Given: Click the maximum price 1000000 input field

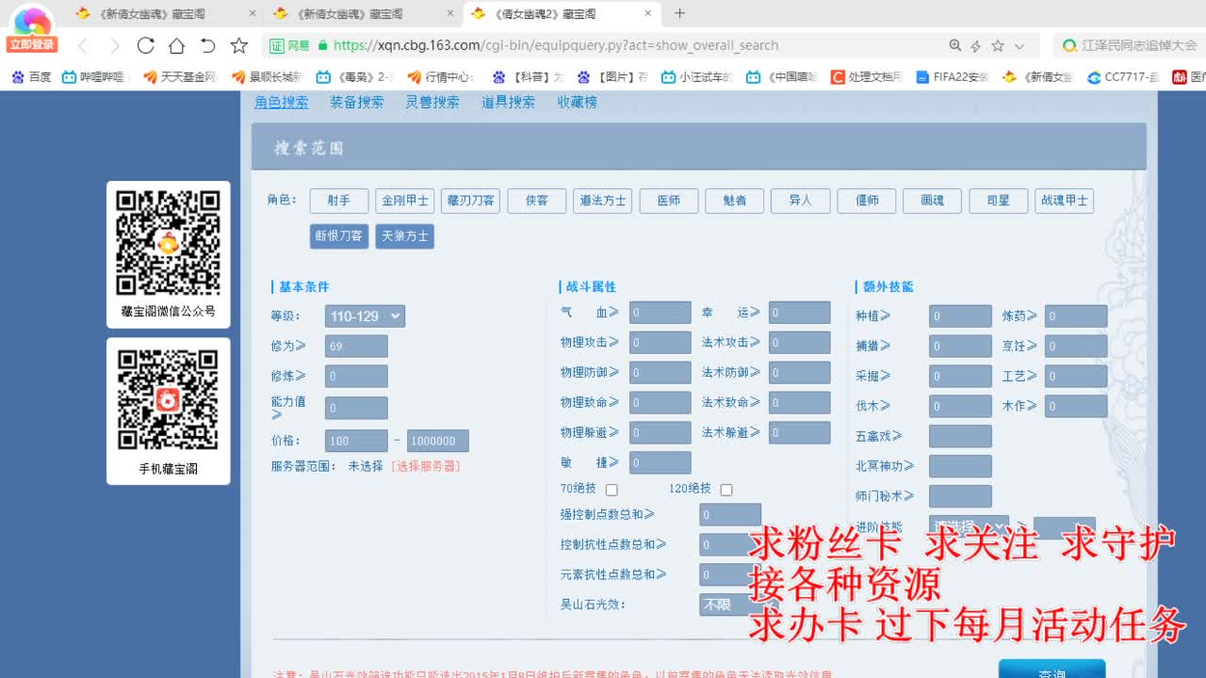Looking at the screenshot, I should [436, 441].
